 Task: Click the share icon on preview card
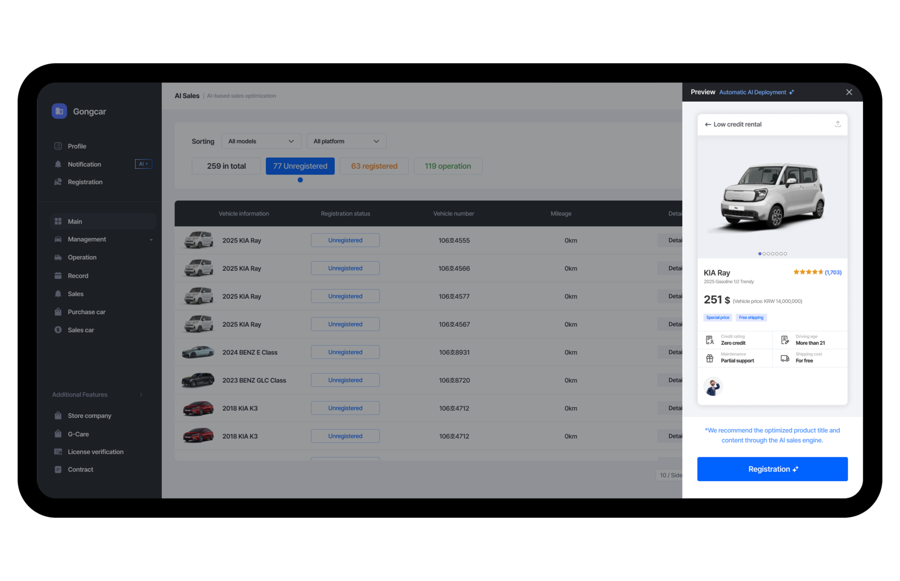pos(838,124)
